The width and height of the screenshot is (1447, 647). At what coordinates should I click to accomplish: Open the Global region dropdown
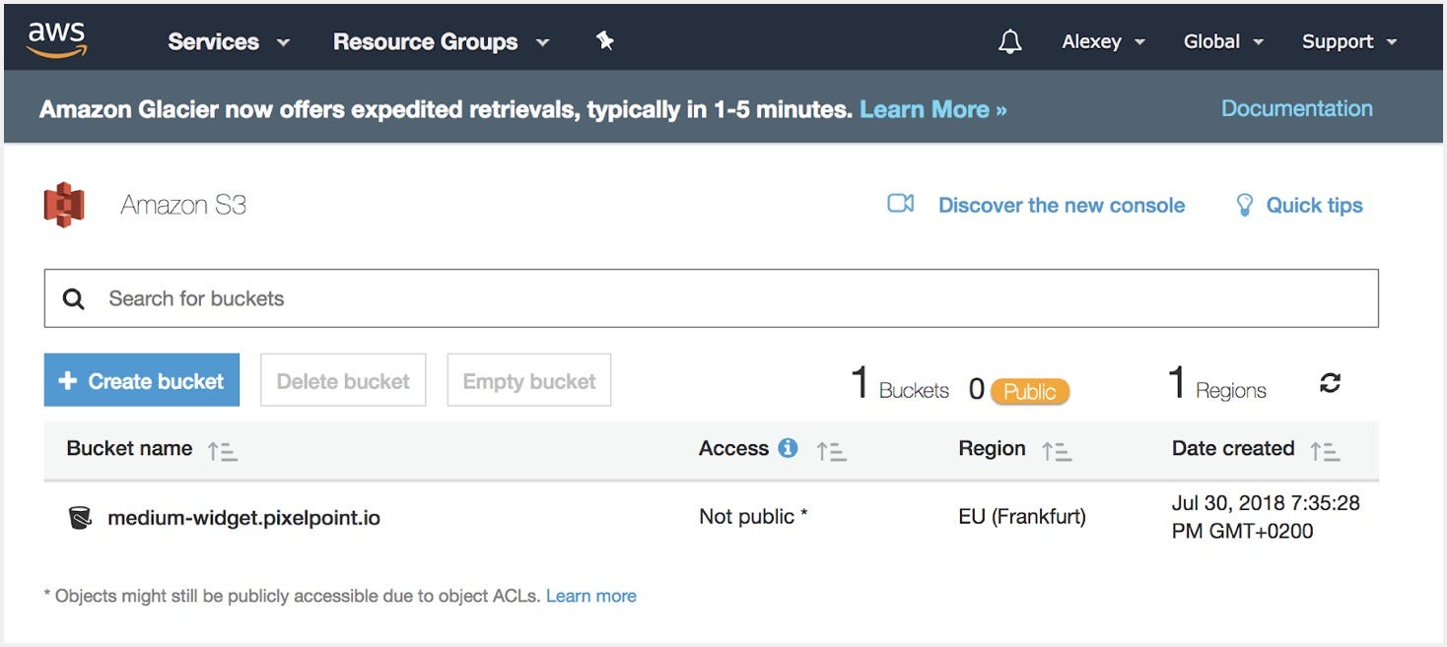[1223, 41]
